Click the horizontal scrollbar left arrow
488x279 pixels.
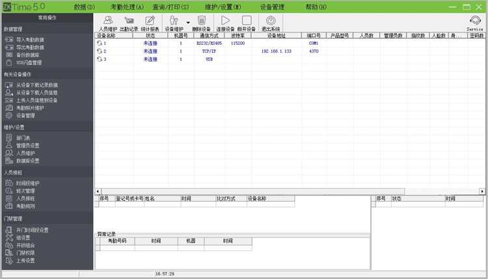point(98,191)
